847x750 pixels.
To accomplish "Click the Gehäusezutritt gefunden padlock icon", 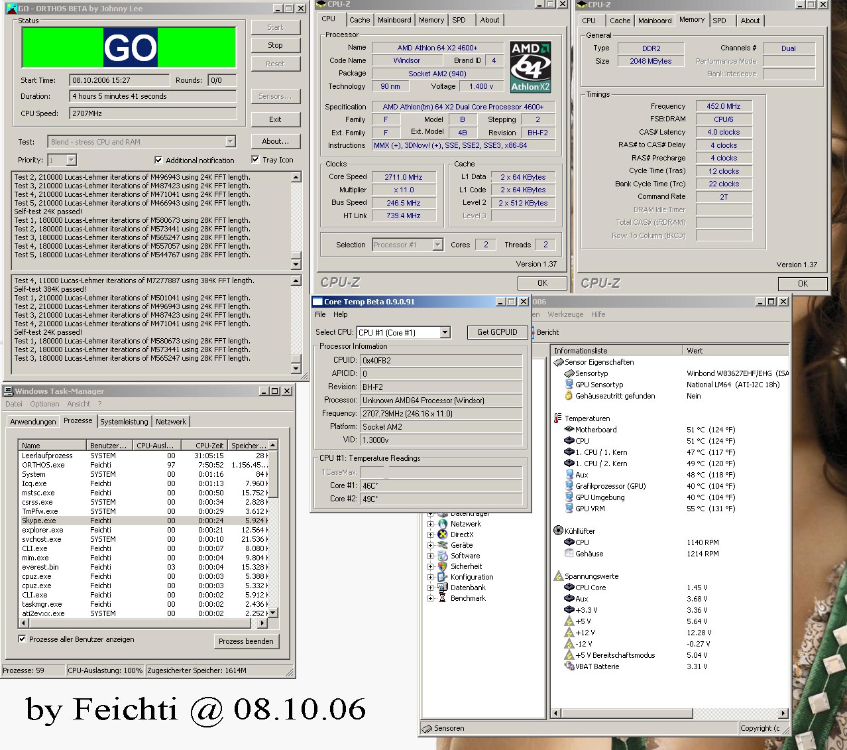I will coord(568,396).
